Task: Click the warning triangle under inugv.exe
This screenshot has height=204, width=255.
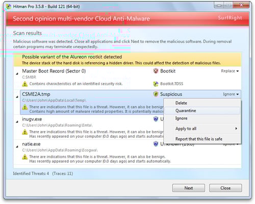Action: [25, 132]
